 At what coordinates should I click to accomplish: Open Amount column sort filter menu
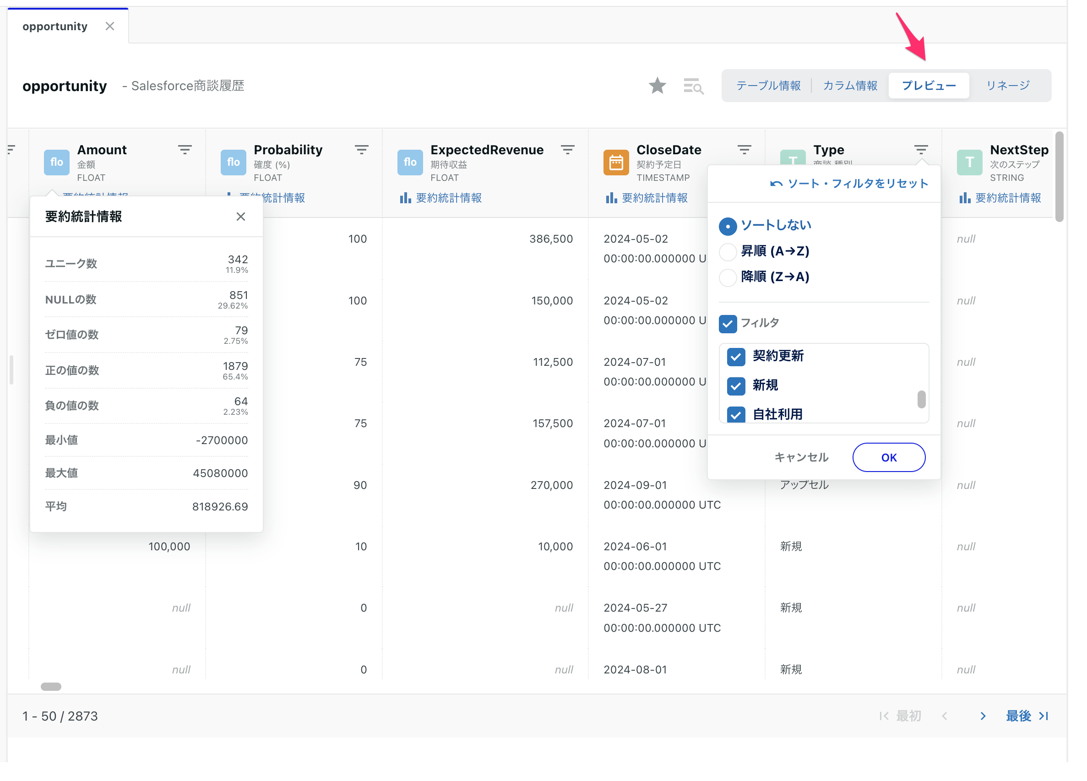coord(185,150)
